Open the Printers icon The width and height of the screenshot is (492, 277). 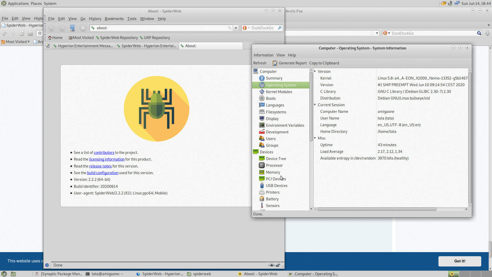point(262,192)
